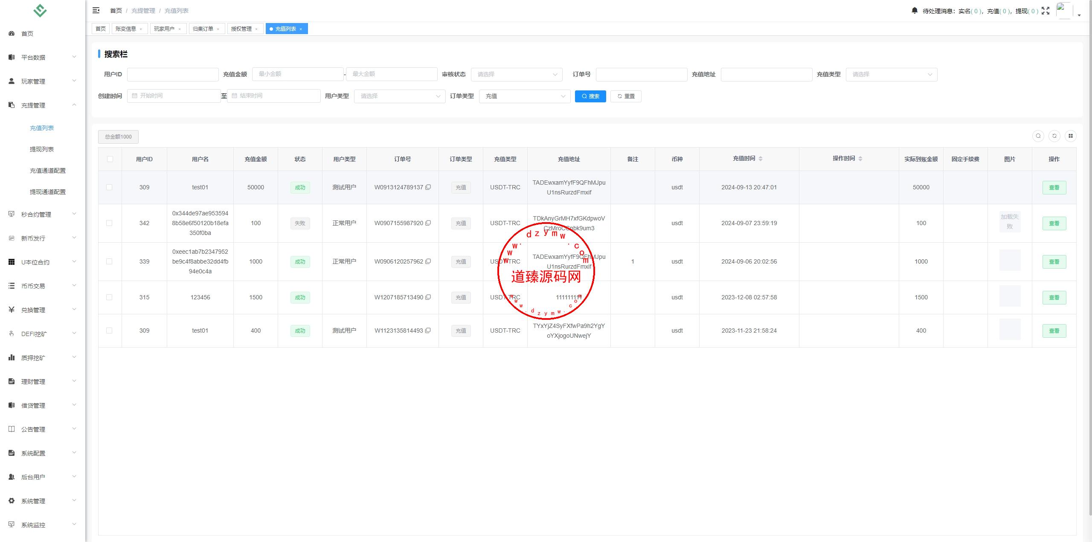Image resolution: width=1092 pixels, height=542 pixels.
Task: Open the column settings grid icon
Action: tap(1071, 136)
